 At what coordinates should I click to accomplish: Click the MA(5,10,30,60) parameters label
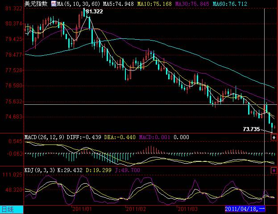click(x=79, y=4)
